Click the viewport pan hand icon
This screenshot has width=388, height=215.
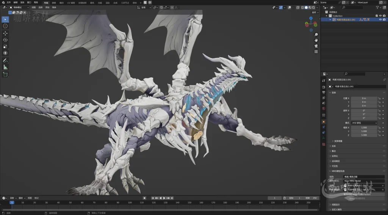316,40
